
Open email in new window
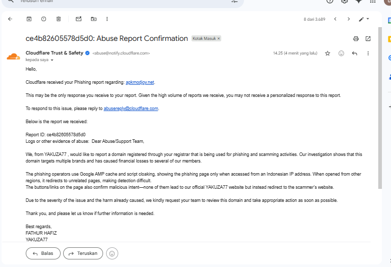(368, 38)
